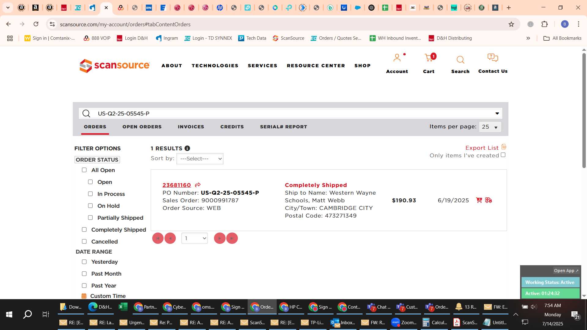
Task: Open the Calculator taskbar item
Action: [434, 322]
